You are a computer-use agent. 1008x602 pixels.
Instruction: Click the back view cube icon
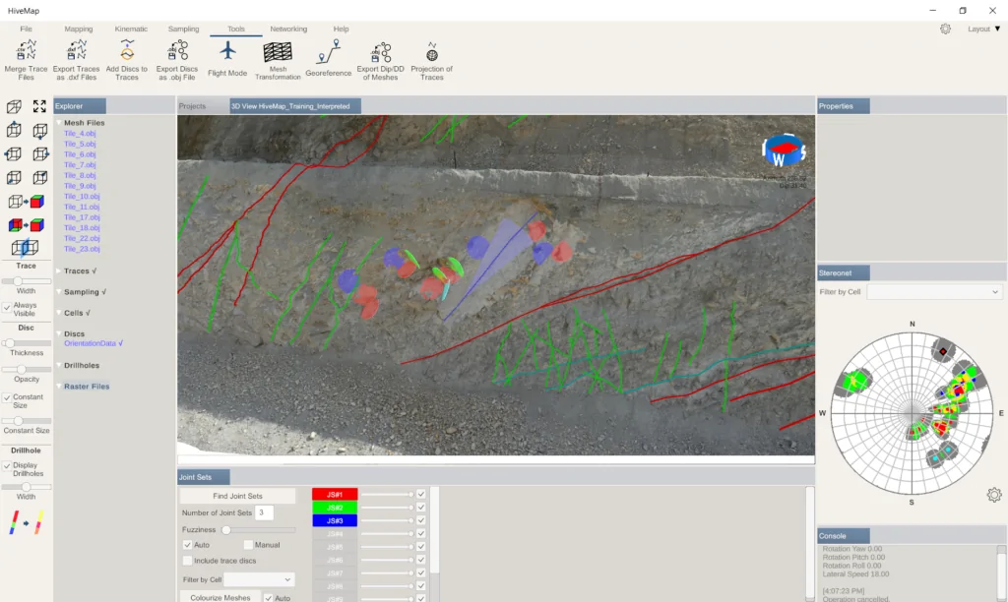[x=39, y=177]
